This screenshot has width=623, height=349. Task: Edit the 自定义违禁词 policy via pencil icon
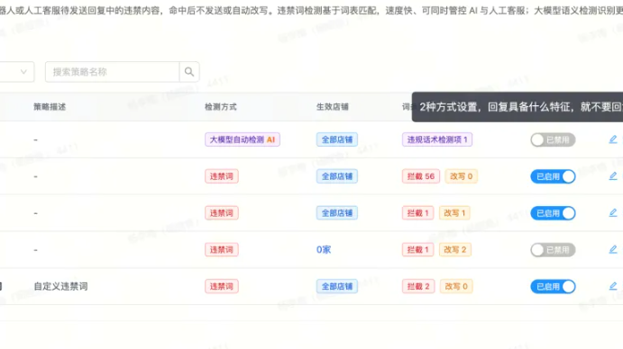[613, 286]
